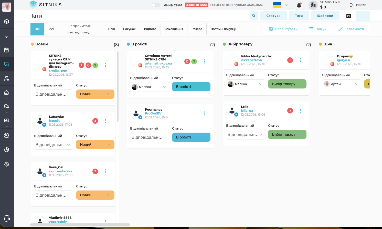Open responsible dropdown showing Марина in В роботі

pos(149,87)
